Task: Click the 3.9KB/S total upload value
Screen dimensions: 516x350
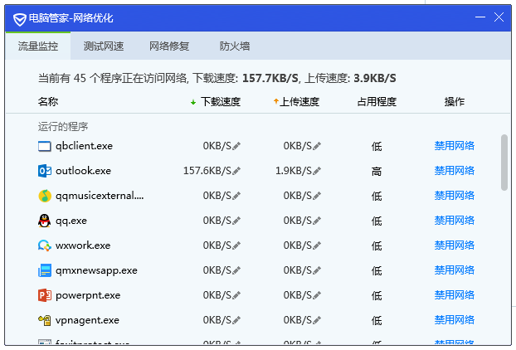Action: 375,78
